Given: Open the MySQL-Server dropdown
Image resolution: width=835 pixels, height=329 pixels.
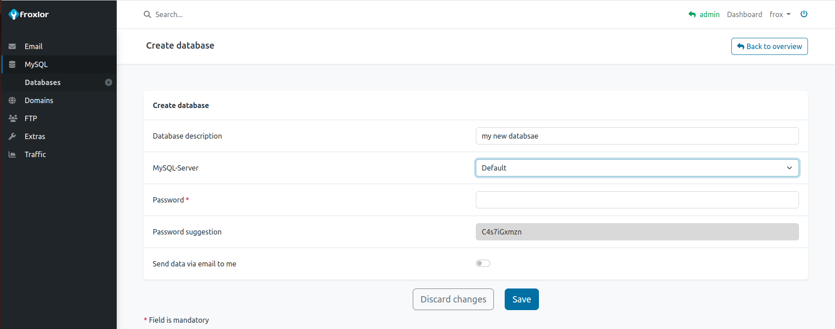Looking at the screenshot, I should (637, 168).
